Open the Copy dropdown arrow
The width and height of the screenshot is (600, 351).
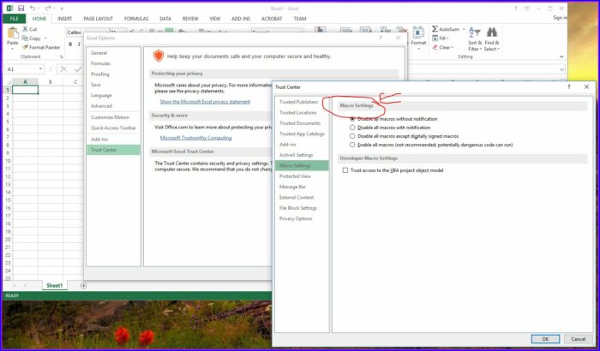click(x=45, y=39)
